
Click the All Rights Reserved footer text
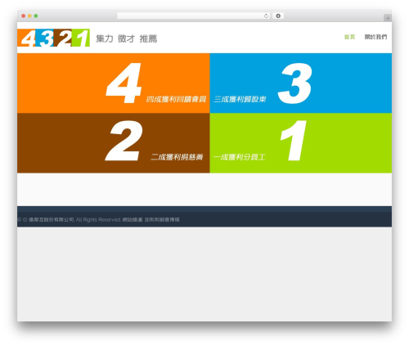[98, 219]
